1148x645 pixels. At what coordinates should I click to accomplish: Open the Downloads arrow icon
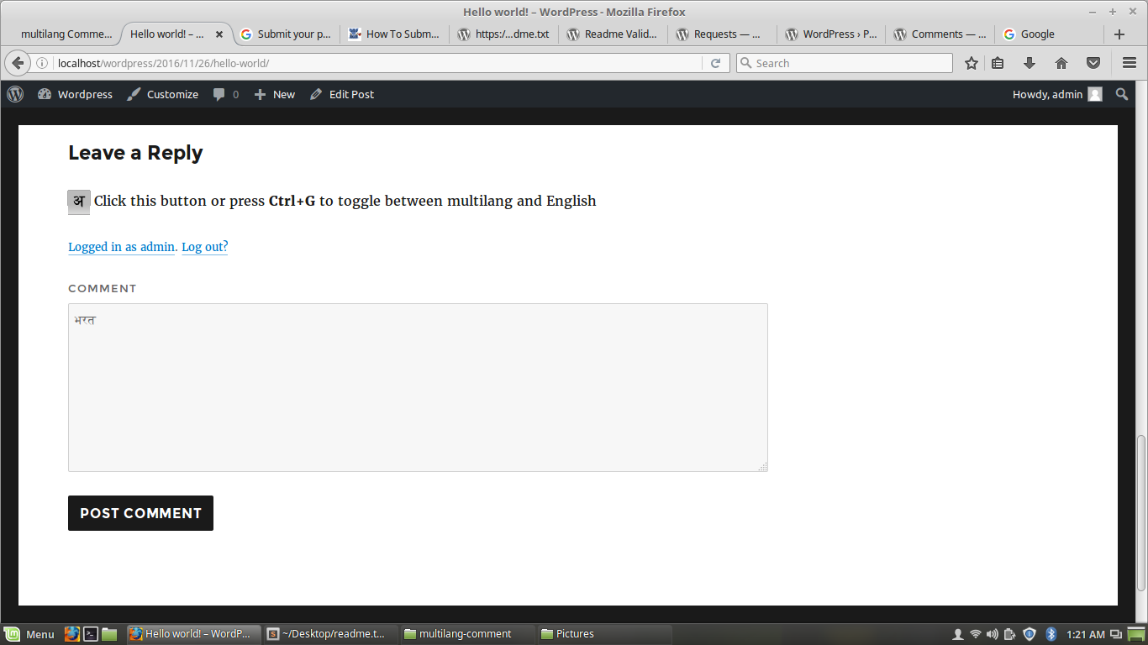coord(1030,63)
